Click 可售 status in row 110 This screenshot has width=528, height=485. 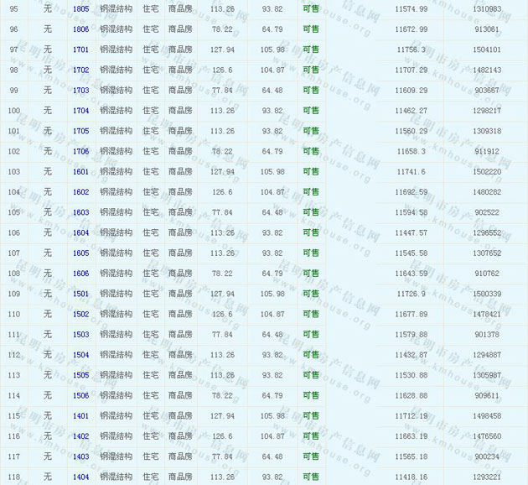[x=311, y=314]
